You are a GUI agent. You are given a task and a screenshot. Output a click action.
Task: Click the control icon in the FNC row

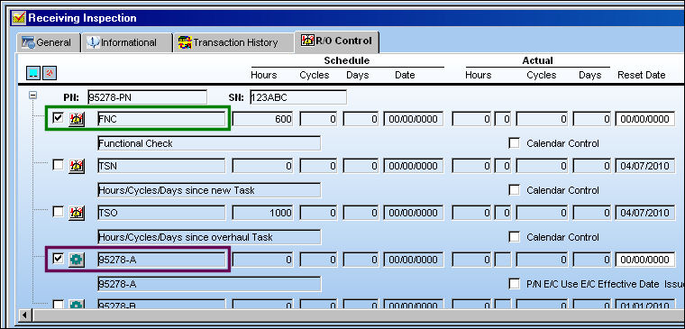[77, 119]
